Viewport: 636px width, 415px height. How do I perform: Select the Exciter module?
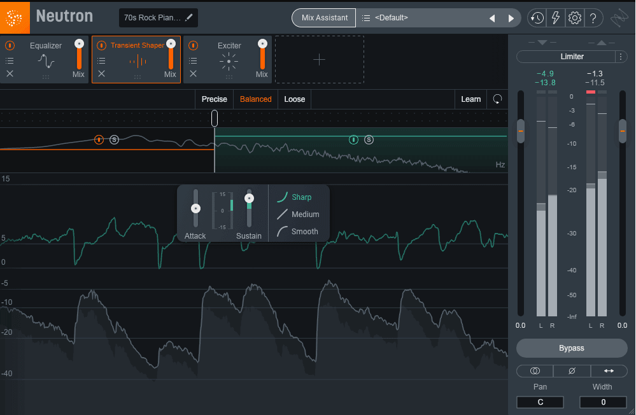pos(229,59)
